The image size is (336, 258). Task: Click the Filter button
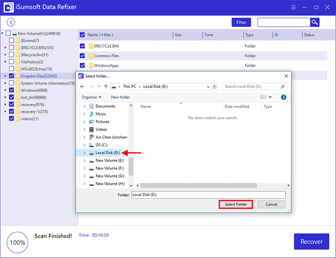pos(241,22)
